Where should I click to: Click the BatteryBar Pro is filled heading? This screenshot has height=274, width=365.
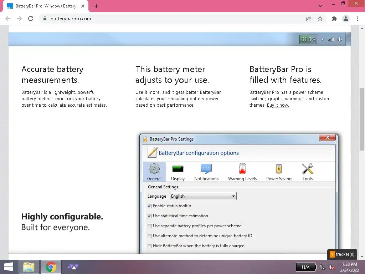tap(286, 75)
